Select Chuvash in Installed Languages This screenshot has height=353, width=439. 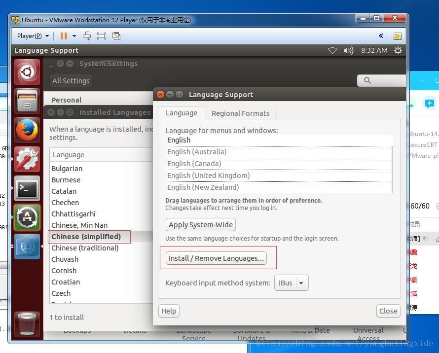(x=101, y=259)
